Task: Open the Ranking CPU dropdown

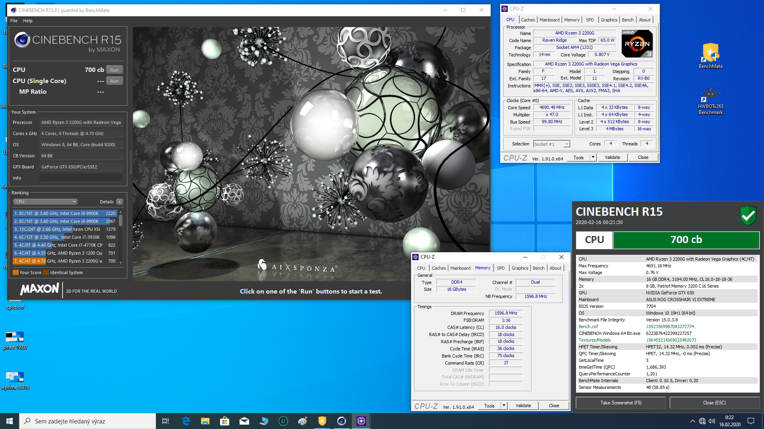Action: 45,202
